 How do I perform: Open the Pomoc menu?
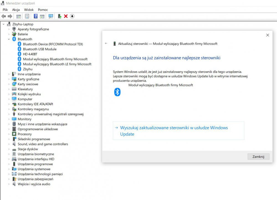(x=43, y=10)
